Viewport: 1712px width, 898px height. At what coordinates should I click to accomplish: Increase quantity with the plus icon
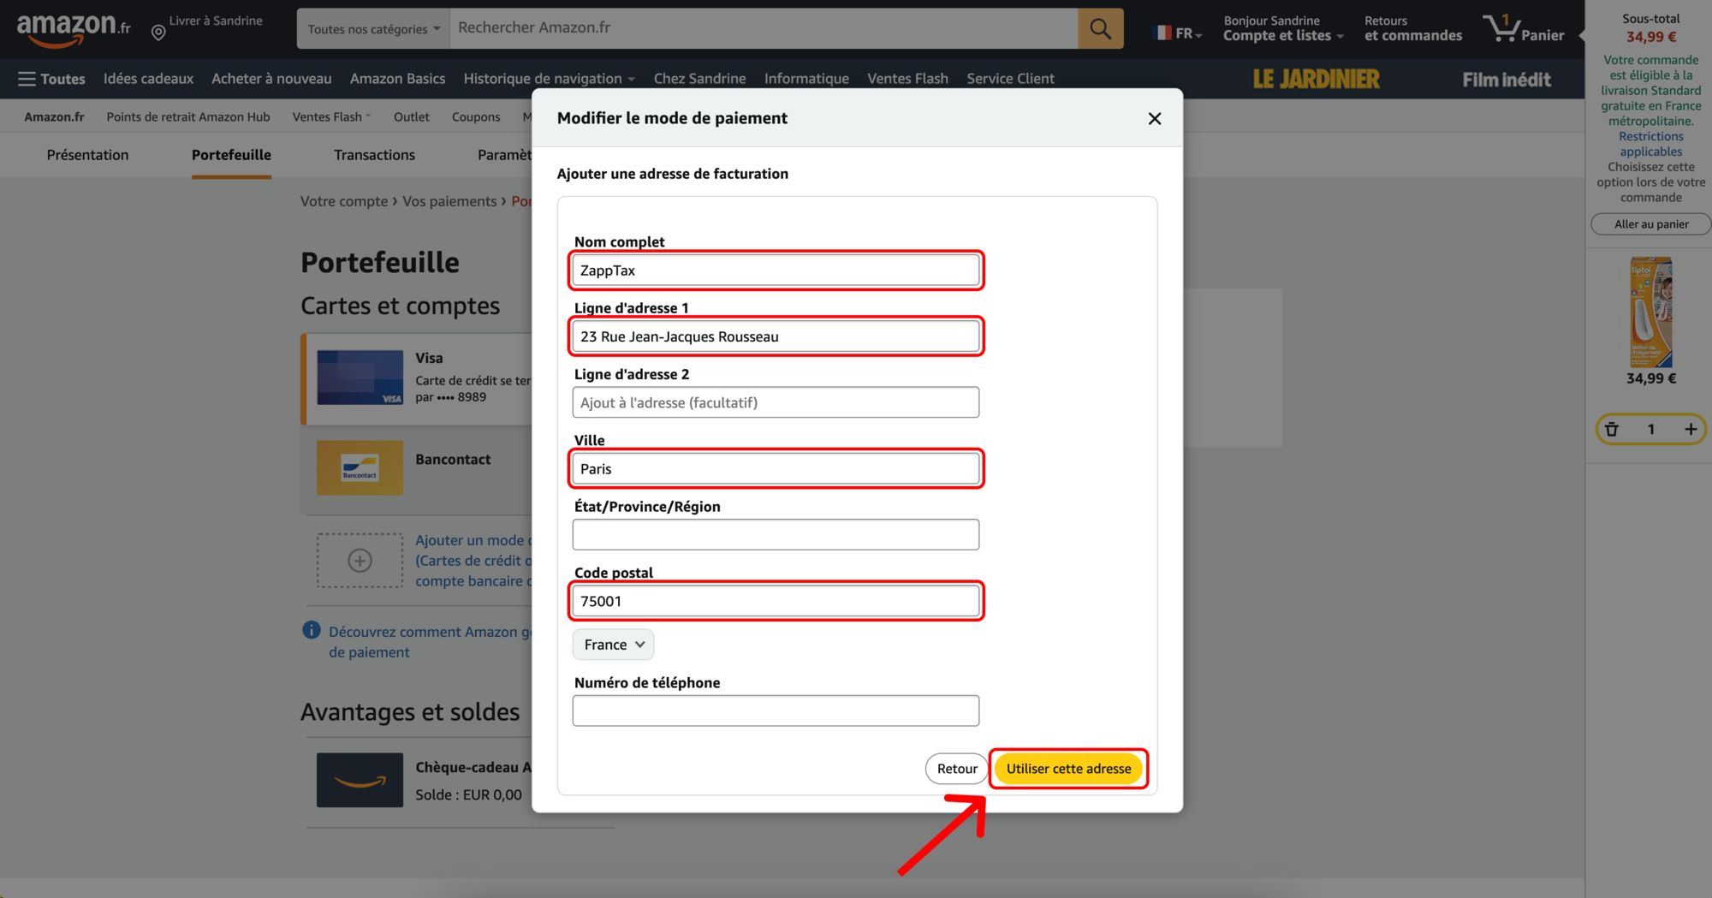1691,430
